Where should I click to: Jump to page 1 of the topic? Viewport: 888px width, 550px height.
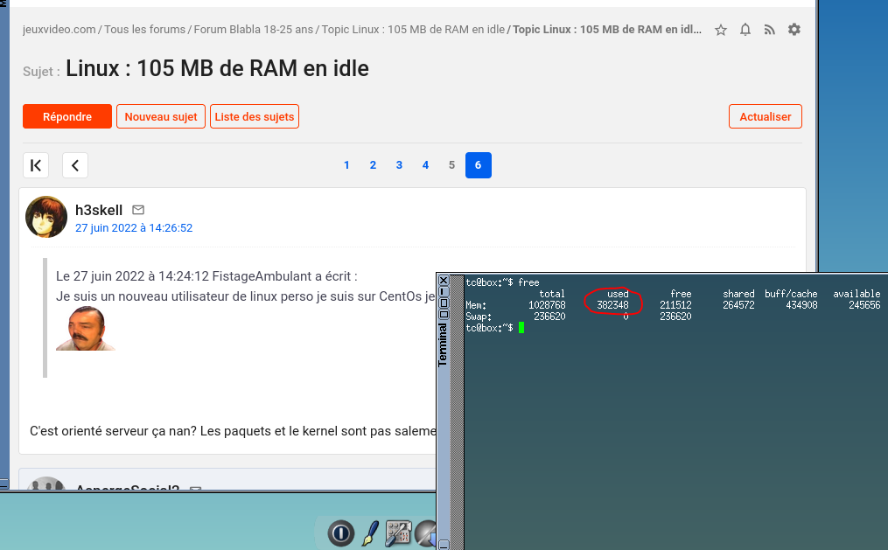(346, 165)
